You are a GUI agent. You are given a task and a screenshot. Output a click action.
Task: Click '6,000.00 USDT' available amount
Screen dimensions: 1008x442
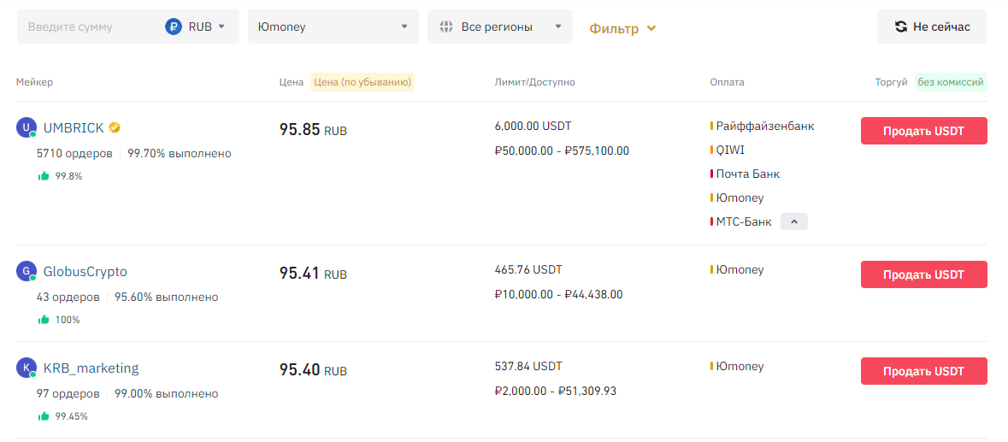click(x=533, y=126)
